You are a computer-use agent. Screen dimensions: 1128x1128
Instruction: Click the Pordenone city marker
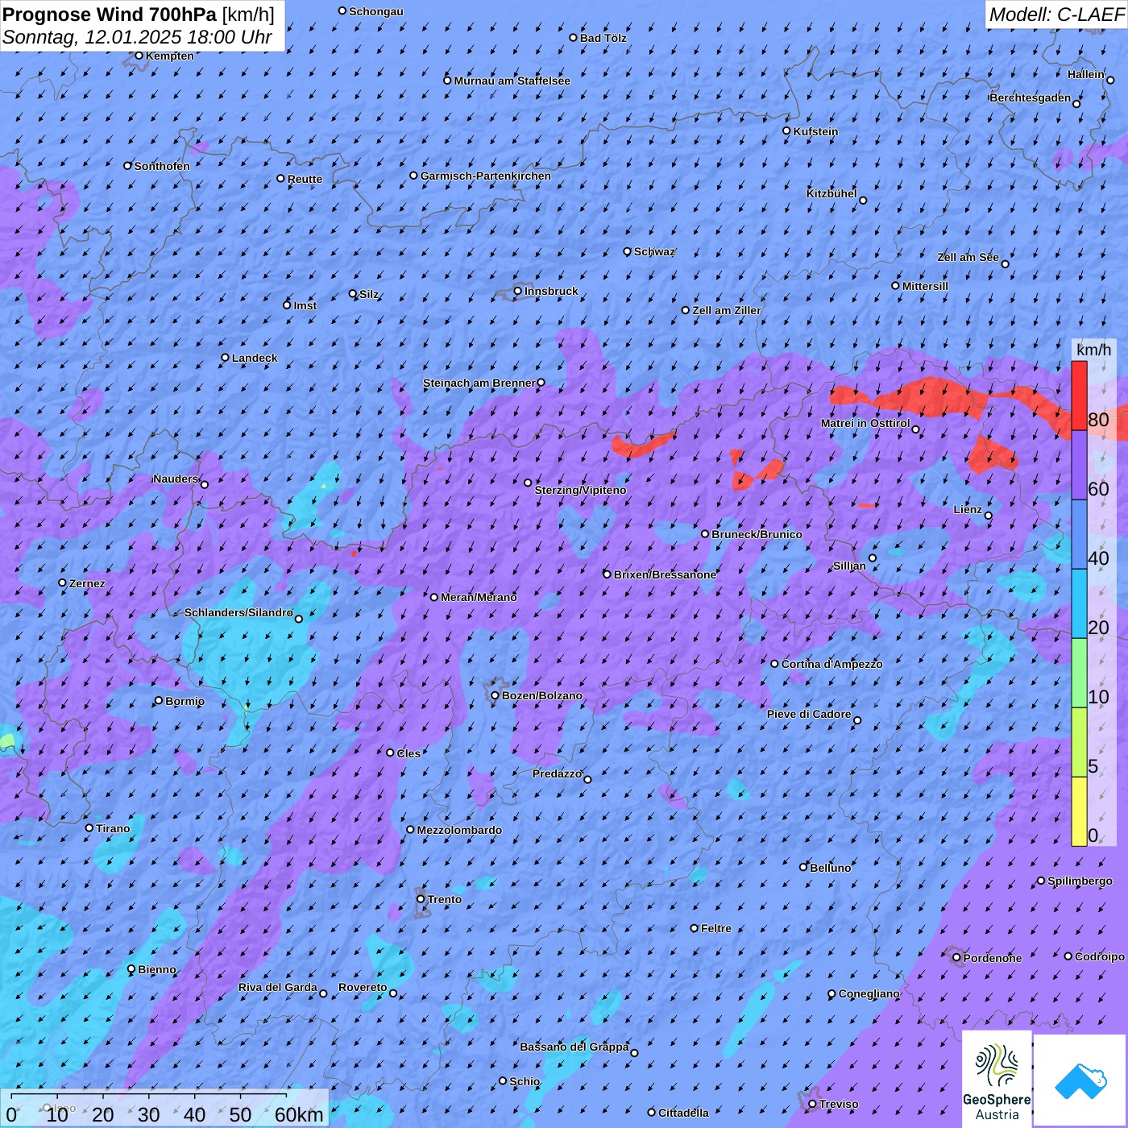[x=957, y=958]
